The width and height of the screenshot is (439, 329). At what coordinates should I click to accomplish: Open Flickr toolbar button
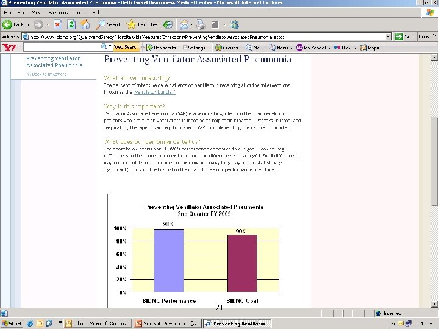coord(344,48)
